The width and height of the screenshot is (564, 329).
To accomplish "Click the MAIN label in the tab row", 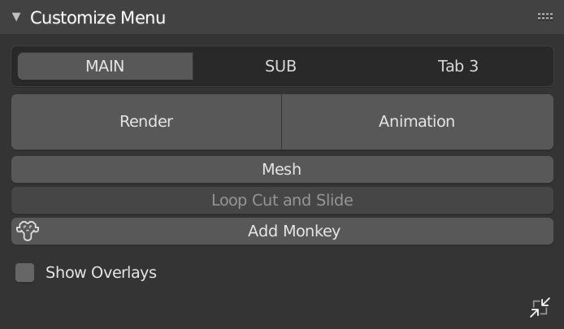I will [x=105, y=67].
